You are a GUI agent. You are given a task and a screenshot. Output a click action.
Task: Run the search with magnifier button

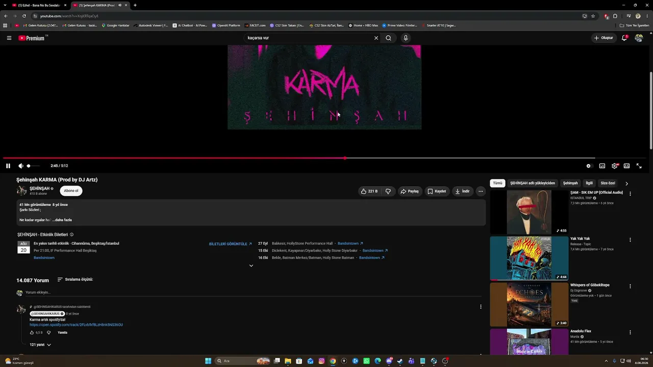coord(388,38)
